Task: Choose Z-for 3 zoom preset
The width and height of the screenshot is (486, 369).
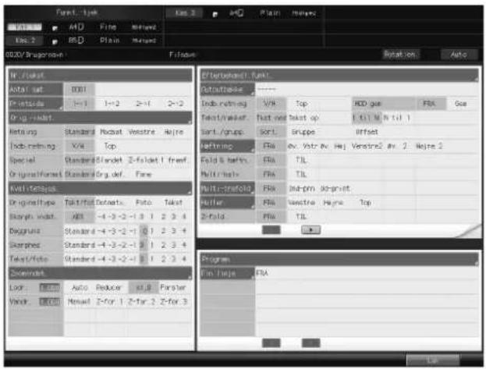Action: tap(173, 302)
